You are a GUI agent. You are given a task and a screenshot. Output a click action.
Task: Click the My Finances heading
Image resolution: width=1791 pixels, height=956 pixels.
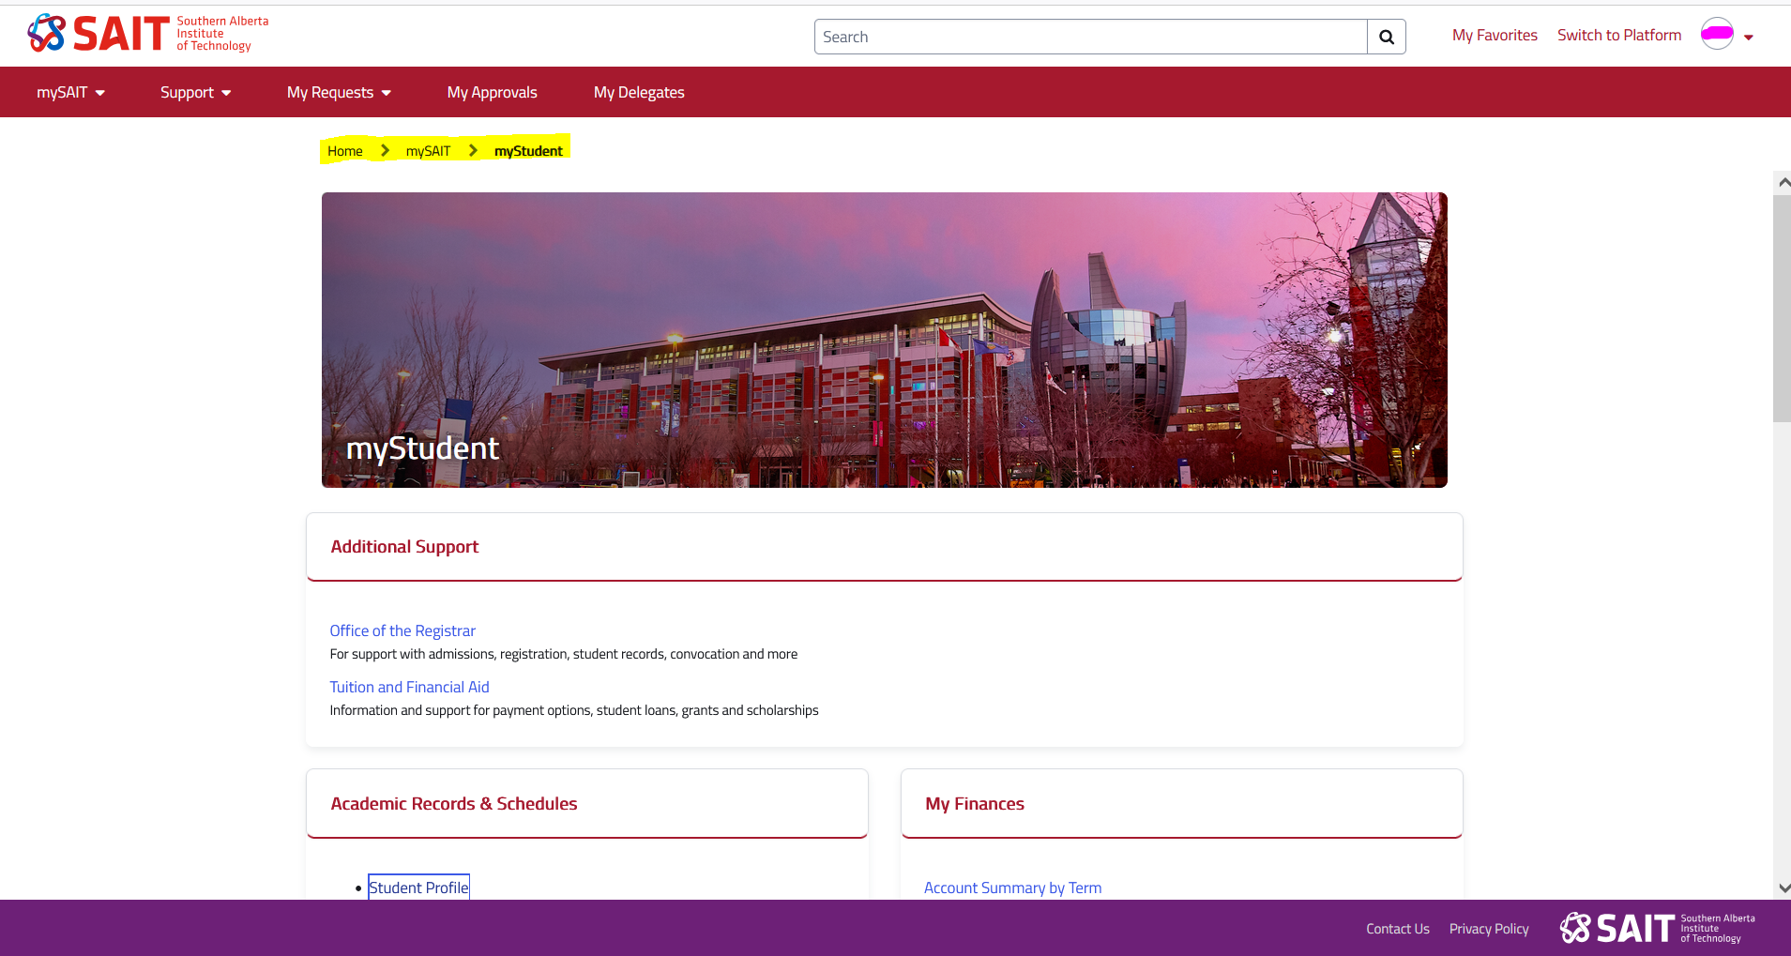point(975,804)
